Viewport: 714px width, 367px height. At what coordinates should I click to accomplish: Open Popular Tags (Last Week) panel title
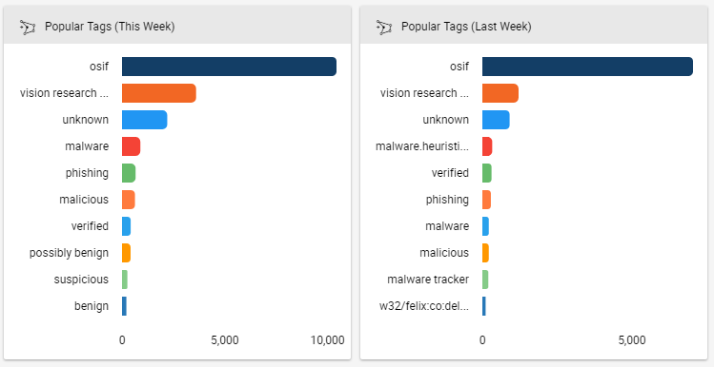[466, 27]
